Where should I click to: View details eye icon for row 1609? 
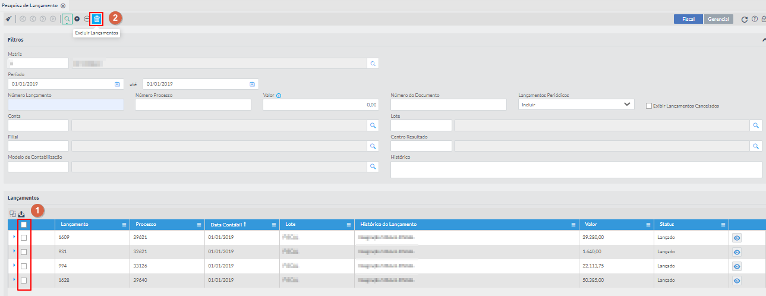[737, 238]
